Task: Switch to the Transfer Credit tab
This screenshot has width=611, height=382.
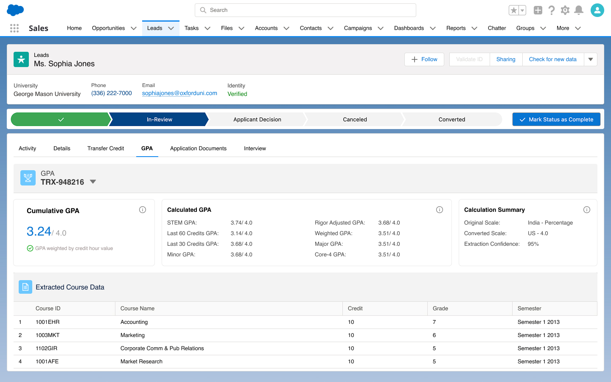Action: (x=105, y=148)
